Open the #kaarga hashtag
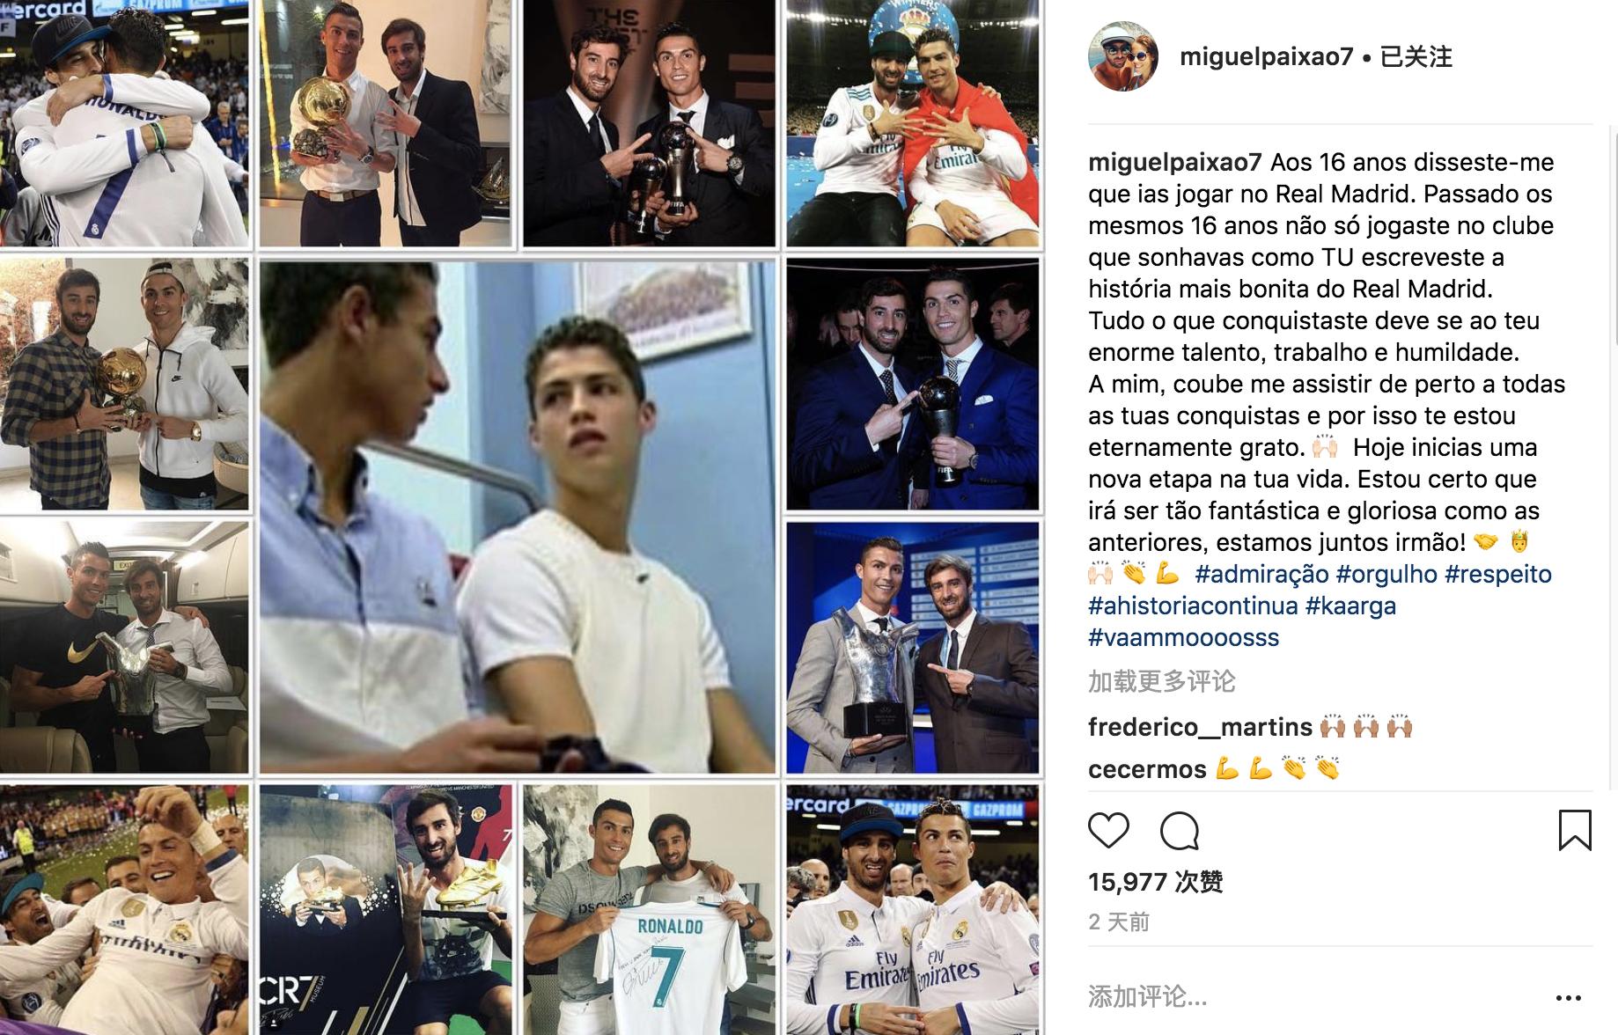 tap(1350, 606)
